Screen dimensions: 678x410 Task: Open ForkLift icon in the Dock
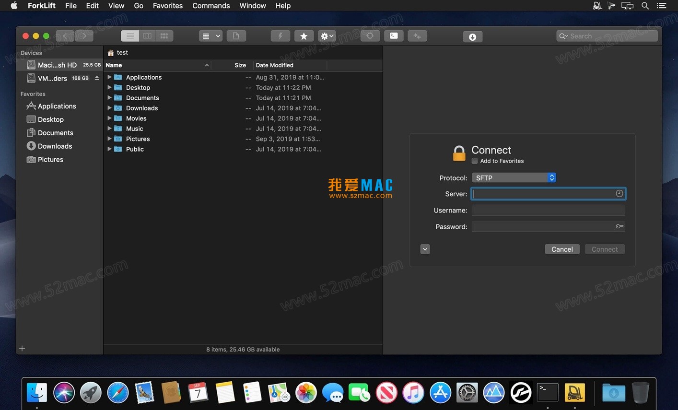tap(574, 393)
